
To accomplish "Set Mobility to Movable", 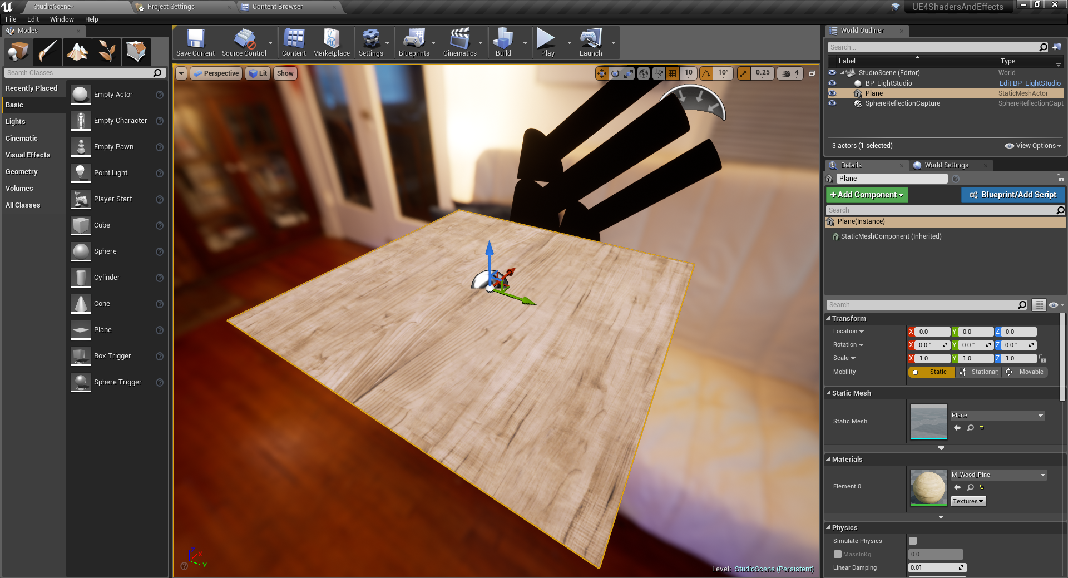I will point(1025,372).
